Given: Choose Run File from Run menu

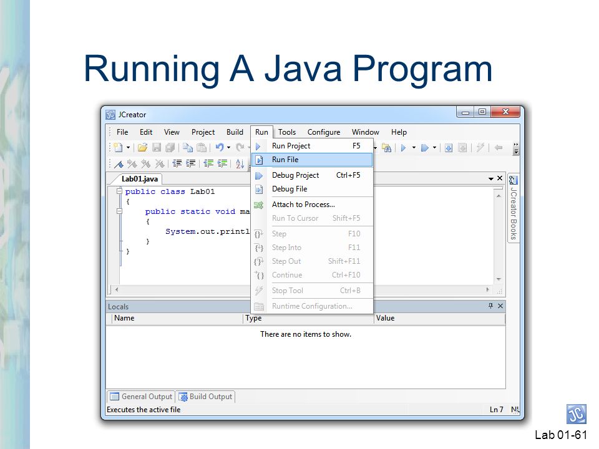Looking at the screenshot, I should (312, 160).
